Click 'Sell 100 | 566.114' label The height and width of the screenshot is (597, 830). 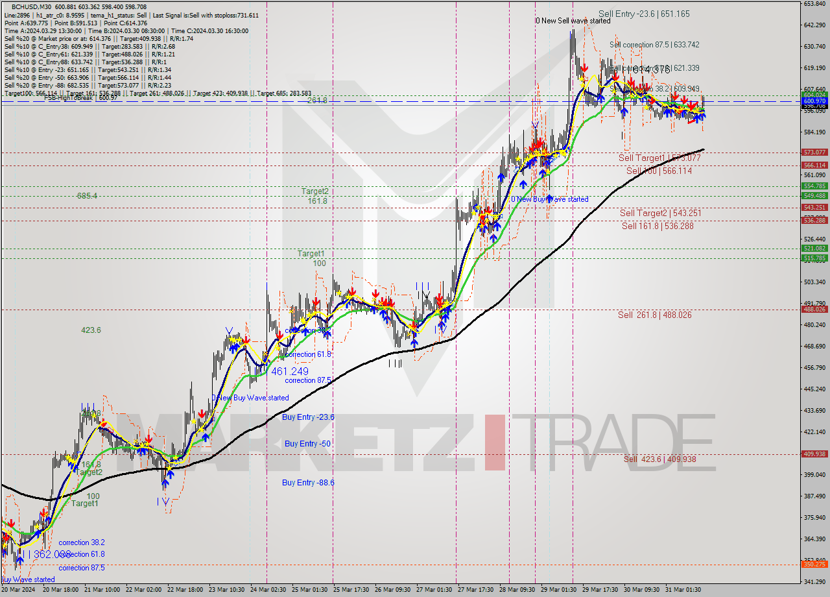click(659, 171)
